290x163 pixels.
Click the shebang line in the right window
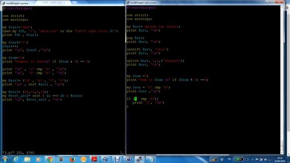(x=141, y=8)
